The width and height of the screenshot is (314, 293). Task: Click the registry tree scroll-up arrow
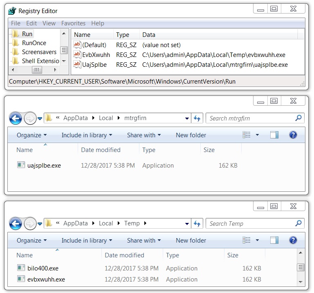point(64,34)
